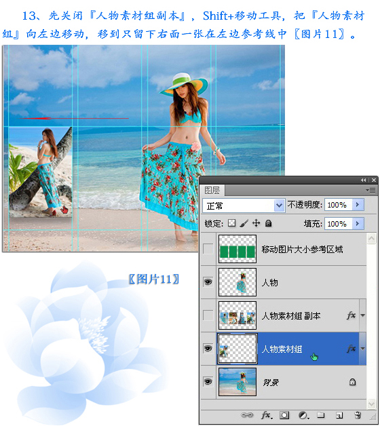Hide the 人物 layer
The width and height of the screenshot is (380, 426).
[x=208, y=282]
